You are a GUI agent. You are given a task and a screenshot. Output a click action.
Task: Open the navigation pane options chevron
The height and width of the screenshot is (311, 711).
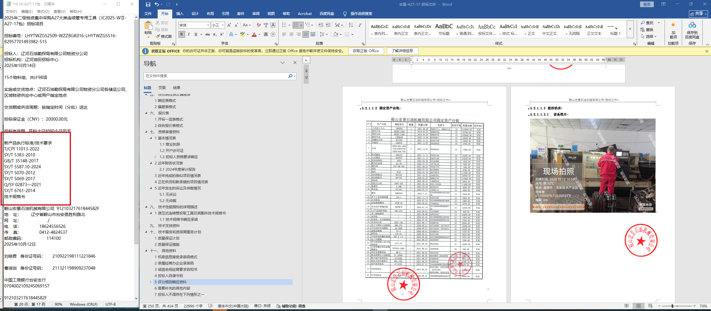click(282, 63)
